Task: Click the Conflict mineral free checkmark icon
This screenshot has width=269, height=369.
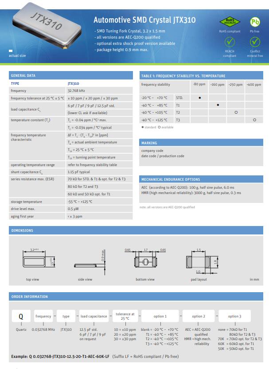Action: click(255, 42)
